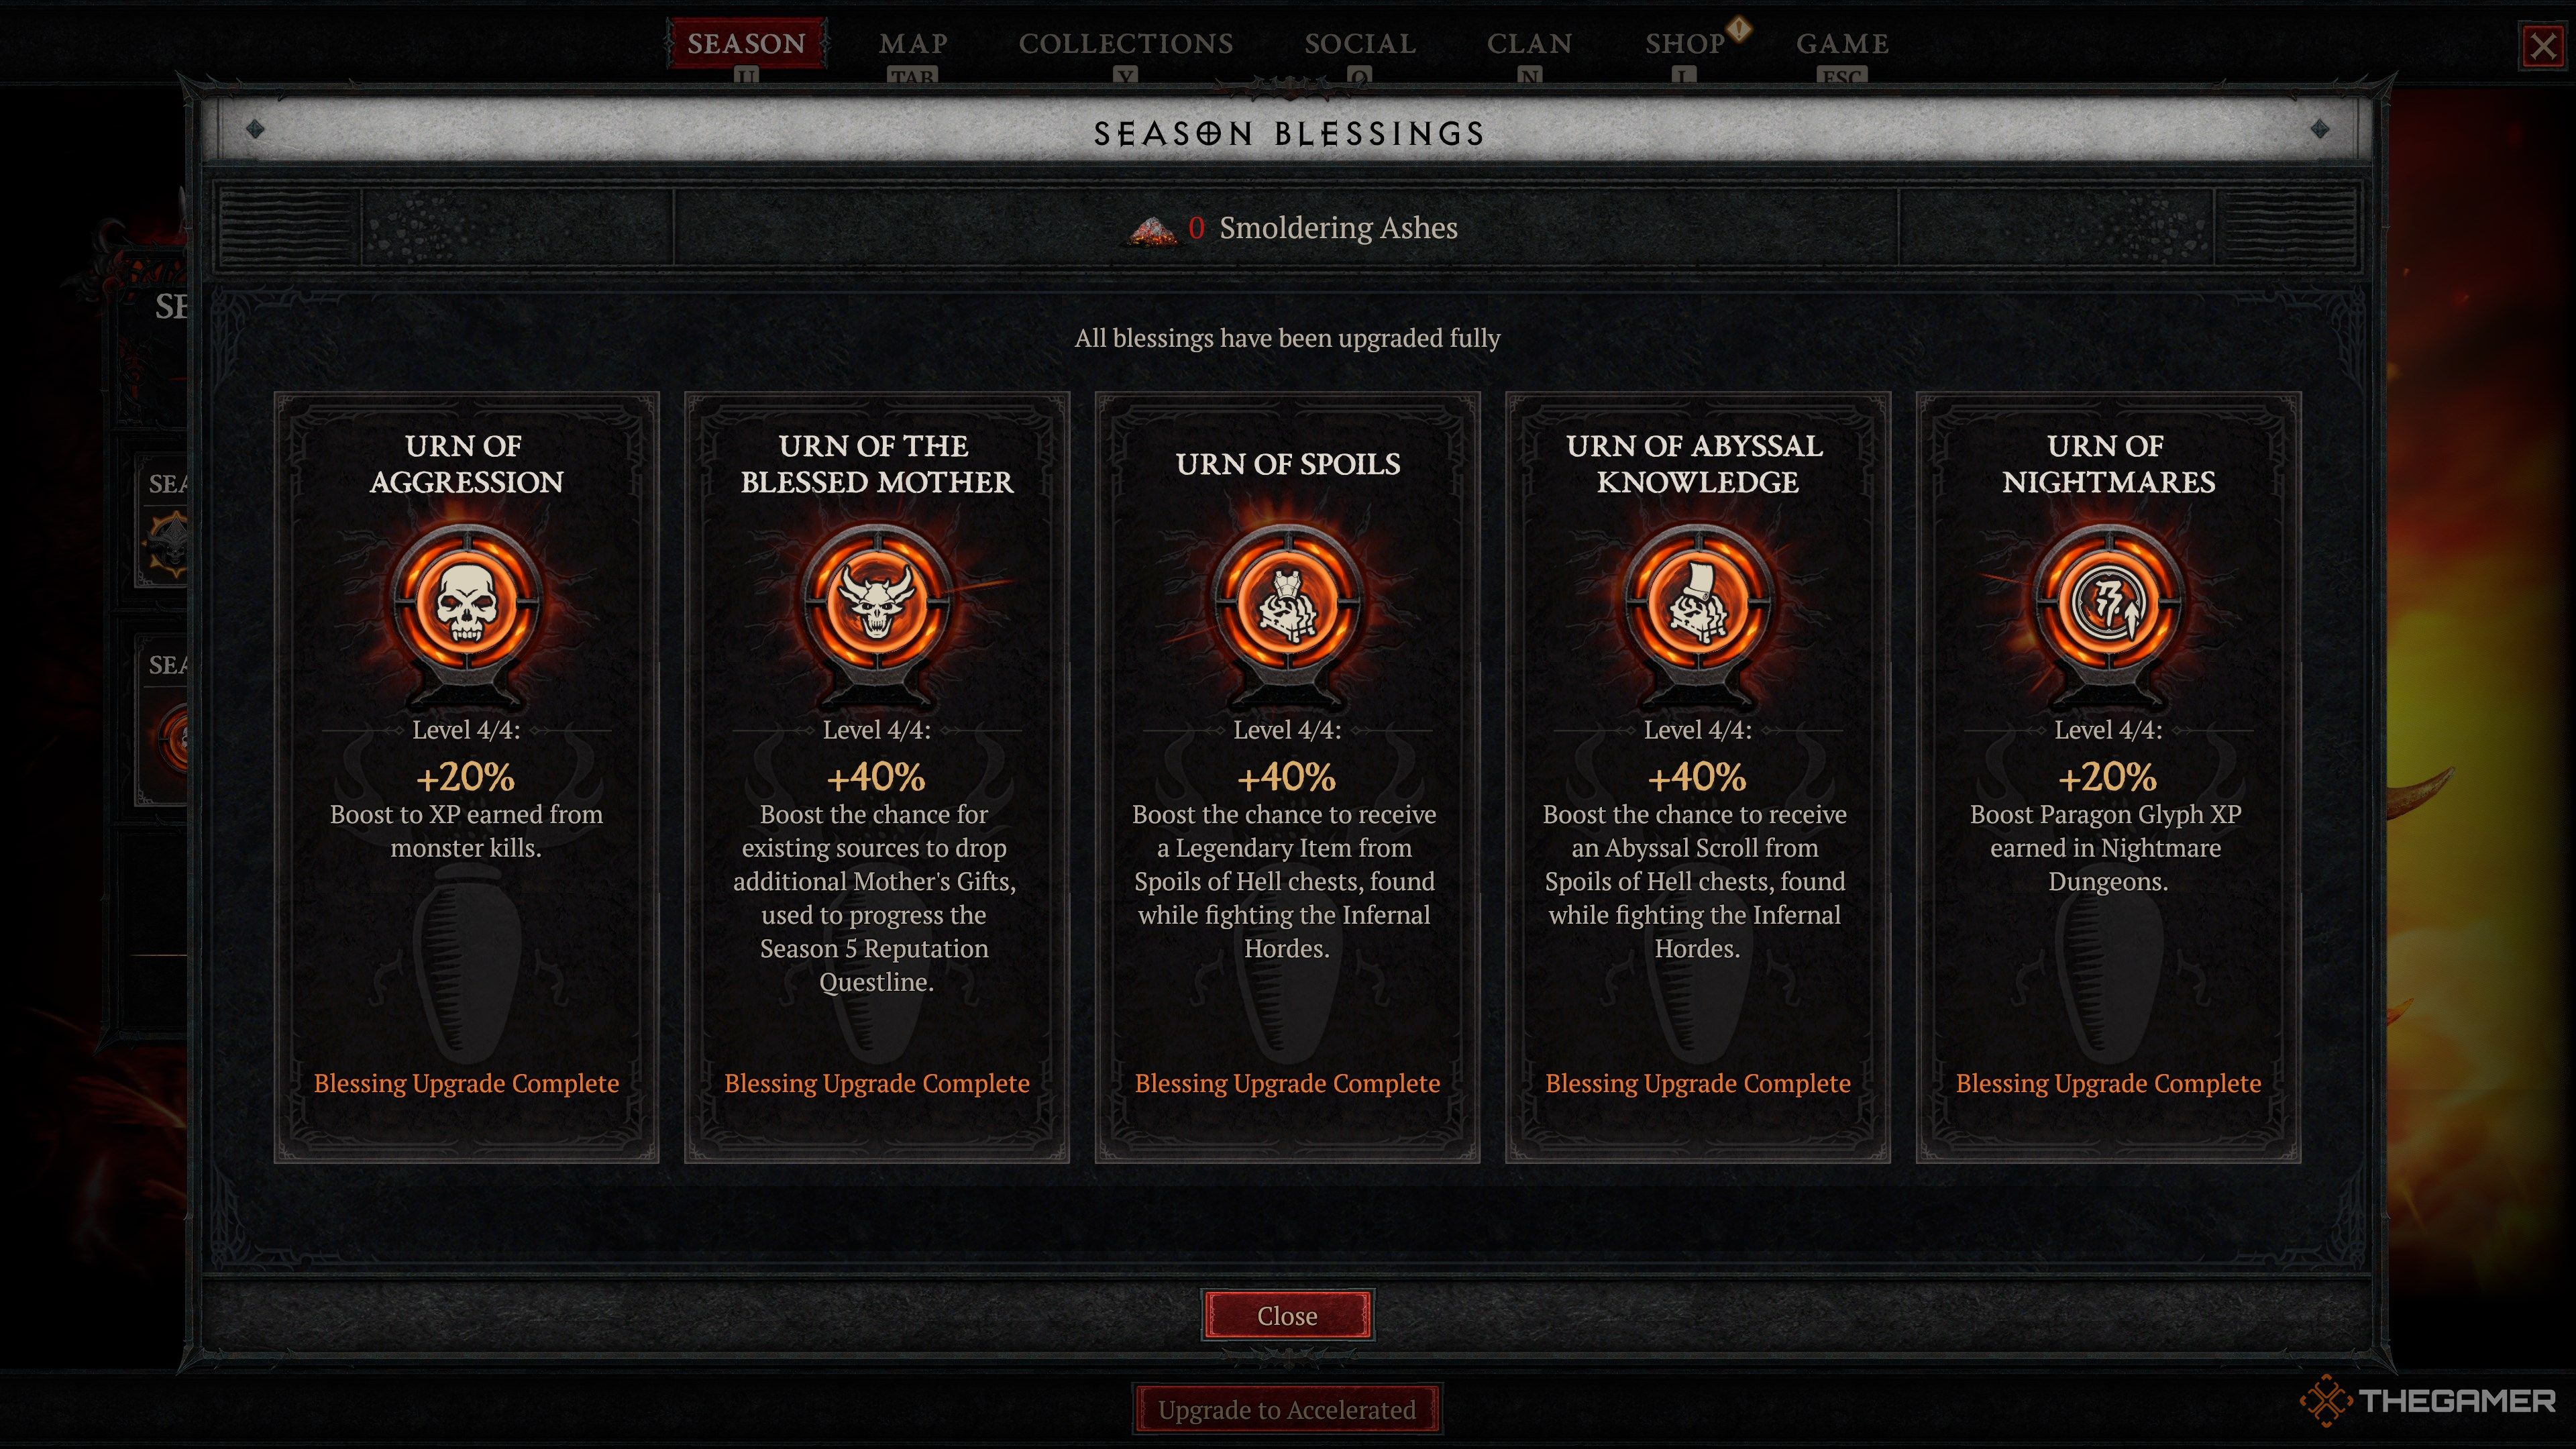Click the Close button
Viewport: 2576px width, 1449px height.
(1287, 1315)
